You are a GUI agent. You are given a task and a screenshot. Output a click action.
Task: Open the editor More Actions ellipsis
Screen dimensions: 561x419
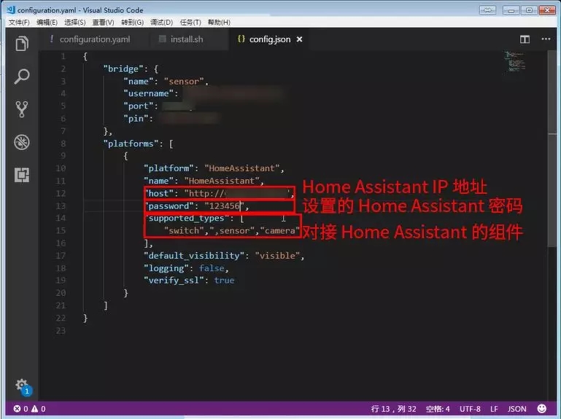[x=546, y=39]
